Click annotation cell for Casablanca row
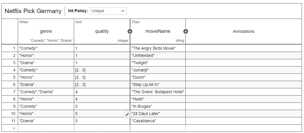This screenshot has width=304, height=133. point(244,121)
